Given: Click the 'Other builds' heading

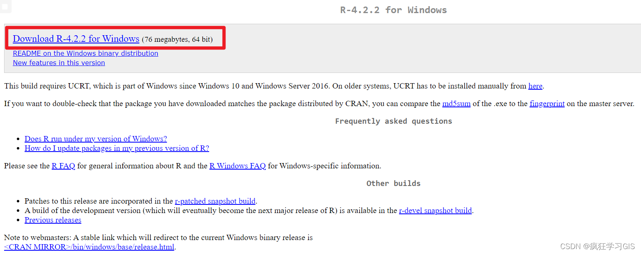Looking at the screenshot, I should [x=393, y=184].
